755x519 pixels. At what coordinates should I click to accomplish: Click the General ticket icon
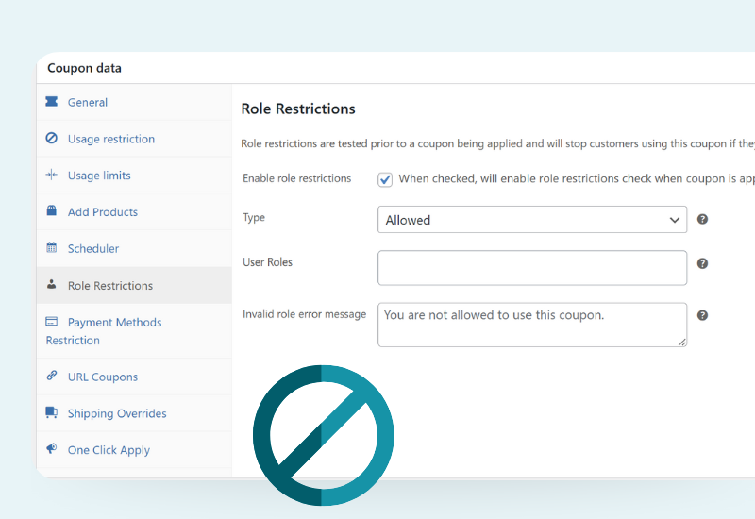(x=52, y=102)
